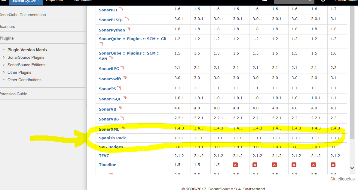Viewport: 358px width, 190px height.
Task: Click the SonarRPG supported-plugin icon
Action: pyautogui.click(x=123, y=68)
